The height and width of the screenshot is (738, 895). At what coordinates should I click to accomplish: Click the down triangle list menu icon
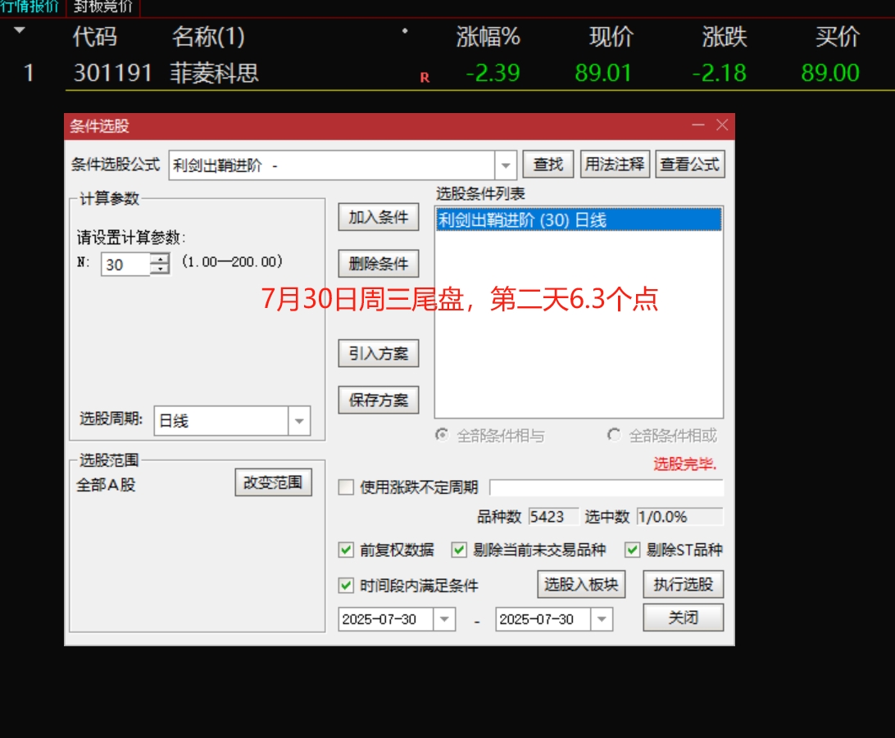20,30
